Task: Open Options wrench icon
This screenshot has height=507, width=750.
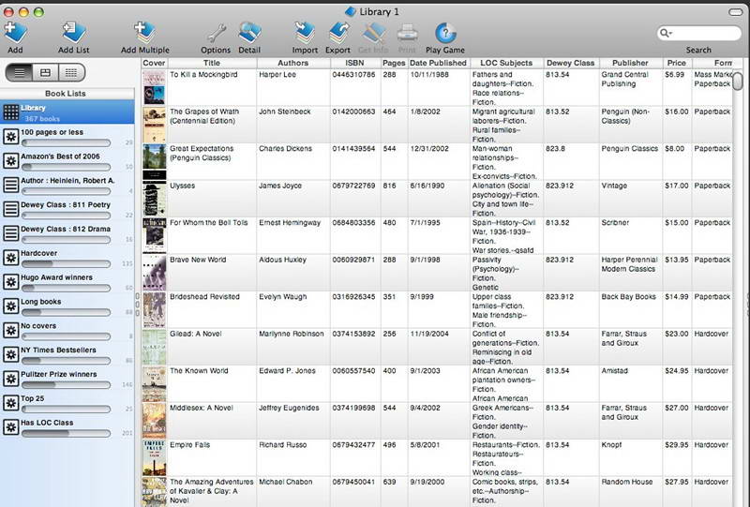Action: (216, 34)
